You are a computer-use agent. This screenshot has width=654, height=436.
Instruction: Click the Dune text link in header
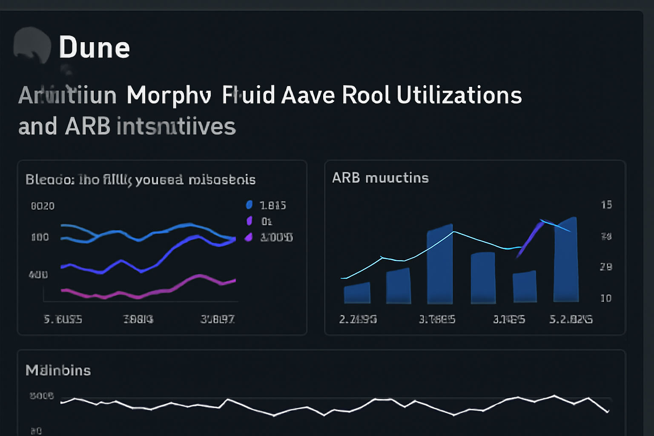tap(94, 47)
